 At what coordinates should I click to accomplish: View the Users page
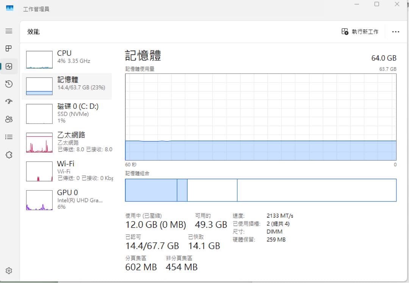tap(9, 119)
